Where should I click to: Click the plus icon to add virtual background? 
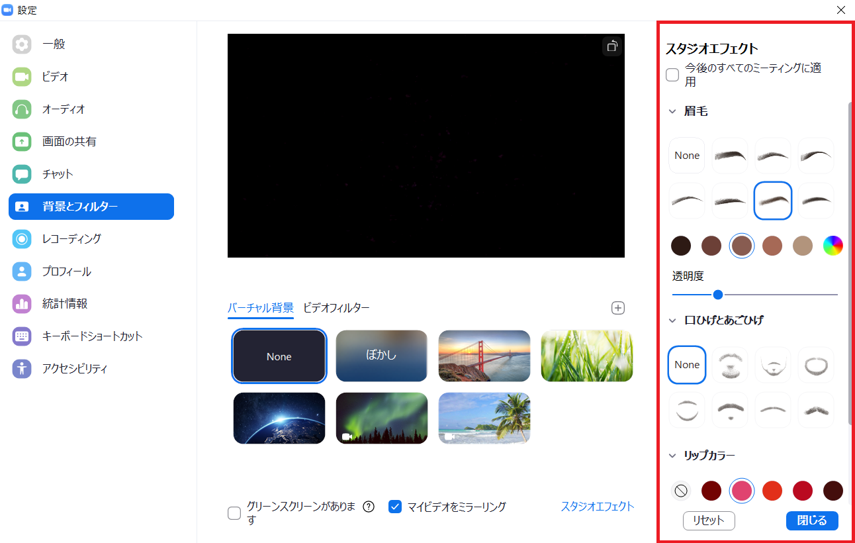click(618, 308)
